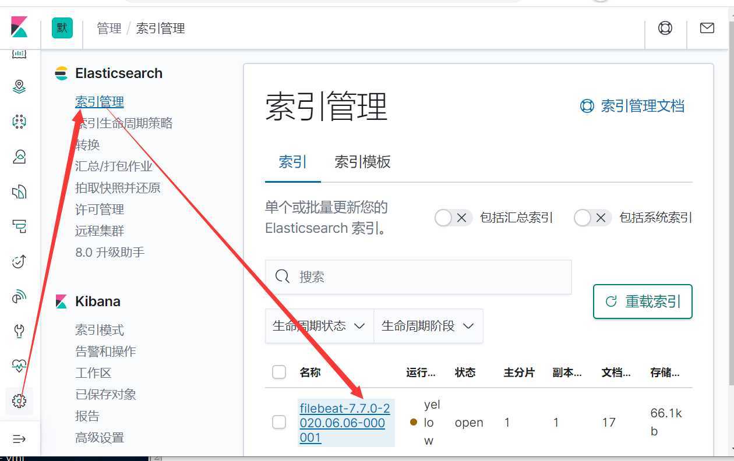Select 汇总/打包作业 menu item

(114, 166)
